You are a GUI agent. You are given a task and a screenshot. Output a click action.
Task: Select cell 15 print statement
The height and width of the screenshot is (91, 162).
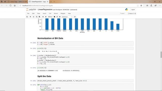pyautogui.click(x=85, y=68)
